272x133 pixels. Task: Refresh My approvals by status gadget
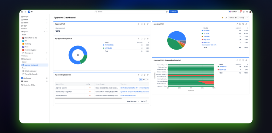point(144,38)
